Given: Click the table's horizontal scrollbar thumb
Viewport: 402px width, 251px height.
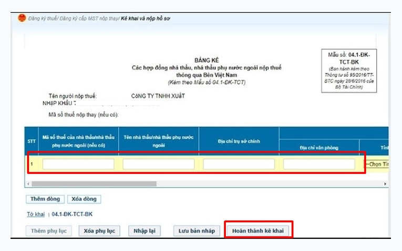Looking at the screenshot, I should (94, 184).
